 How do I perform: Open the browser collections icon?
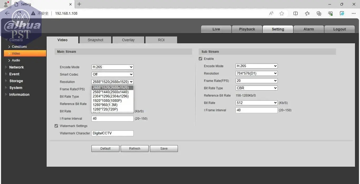coord(319,13)
